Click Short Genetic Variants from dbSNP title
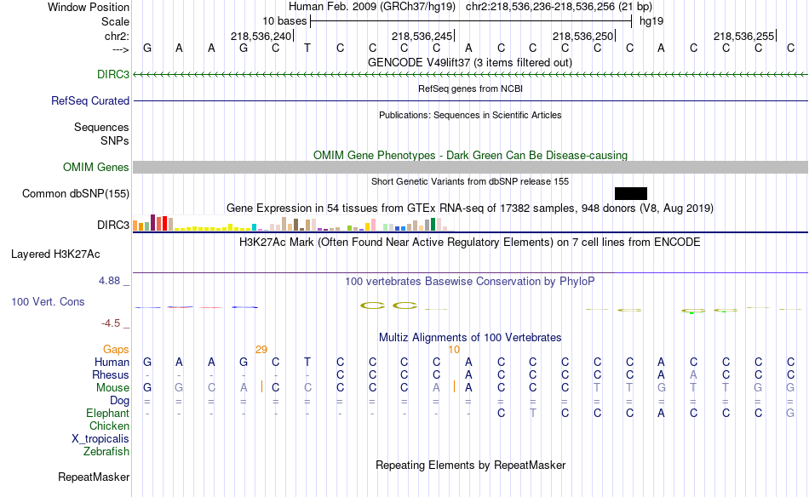The height and width of the screenshot is (497, 809). (x=470, y=181)
